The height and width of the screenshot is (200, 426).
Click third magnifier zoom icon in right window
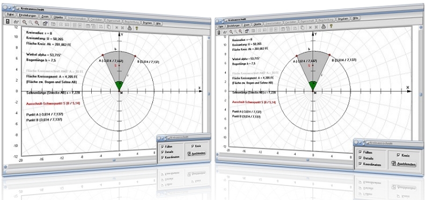(x=240, y=31)
